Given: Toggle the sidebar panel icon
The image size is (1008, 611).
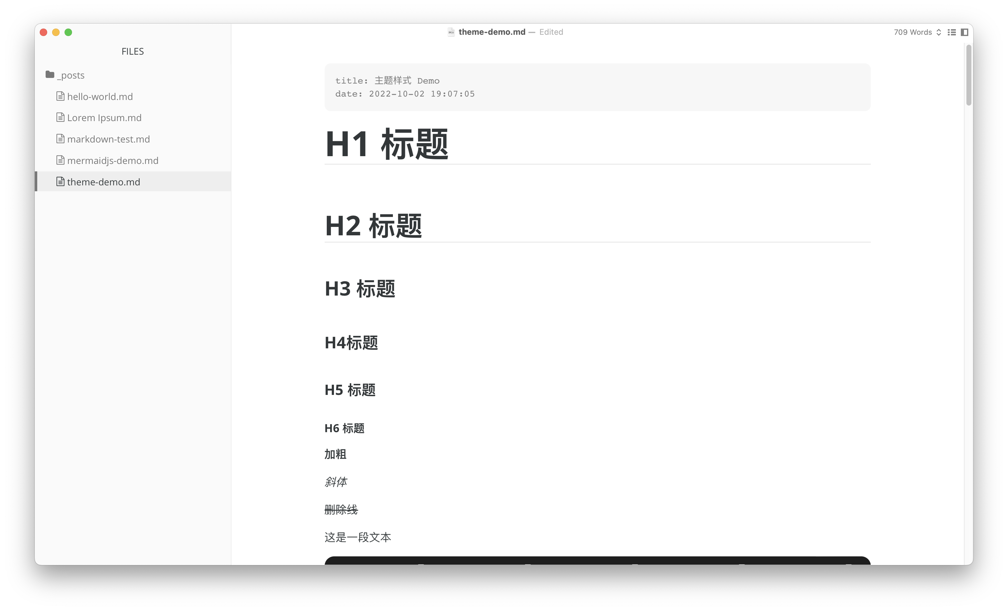Looking at the screenshot, I should tap(964, 32).
